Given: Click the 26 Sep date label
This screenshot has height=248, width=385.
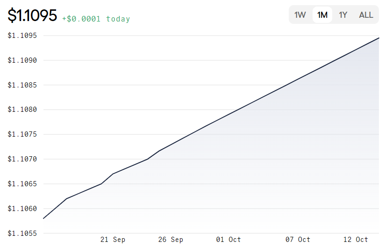Looking at the screenshot, I should (171, 240).
